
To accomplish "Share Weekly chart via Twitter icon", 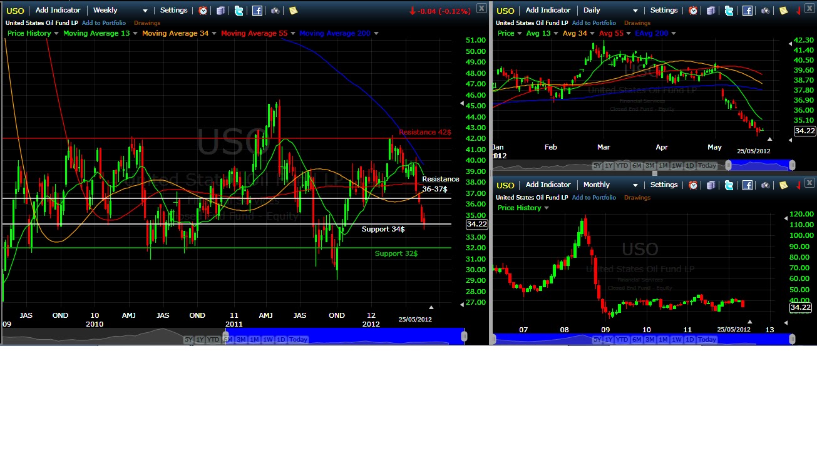I will (x=239, y=11).
